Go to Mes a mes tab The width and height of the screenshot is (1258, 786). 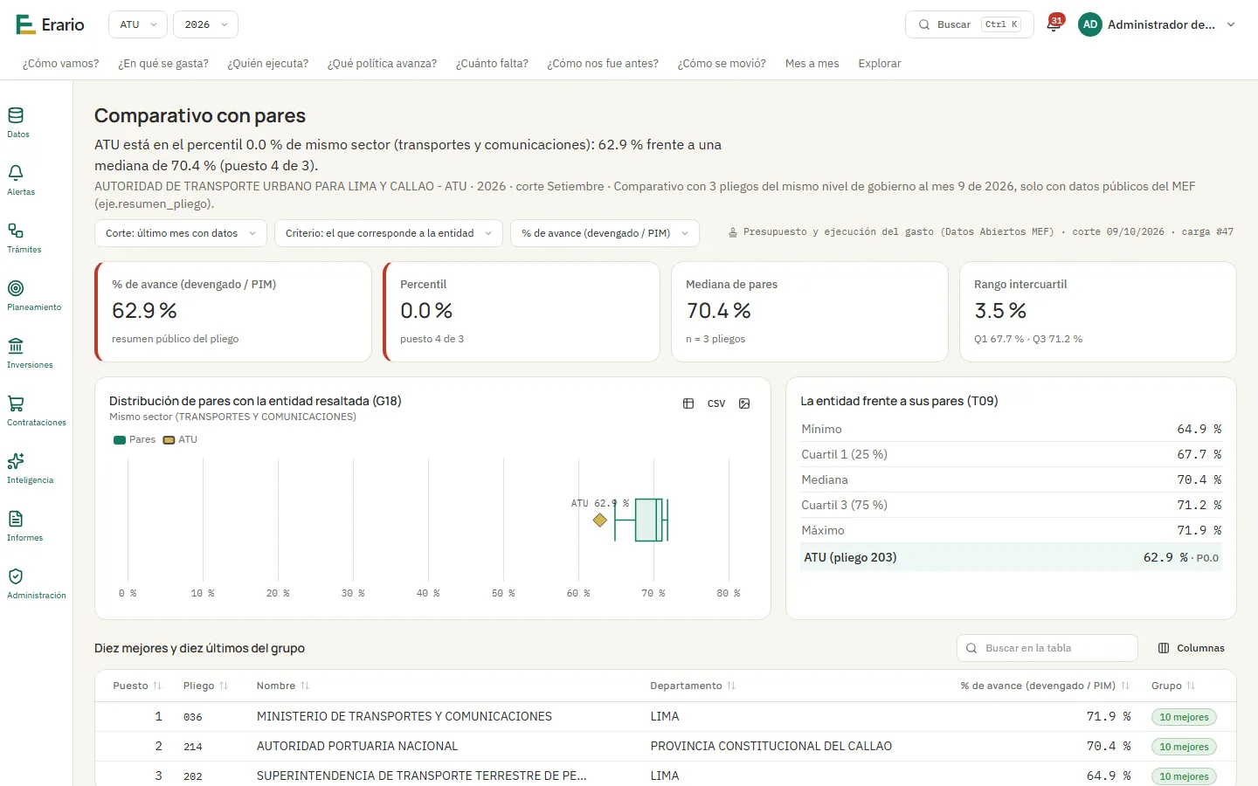coord(812,63)
